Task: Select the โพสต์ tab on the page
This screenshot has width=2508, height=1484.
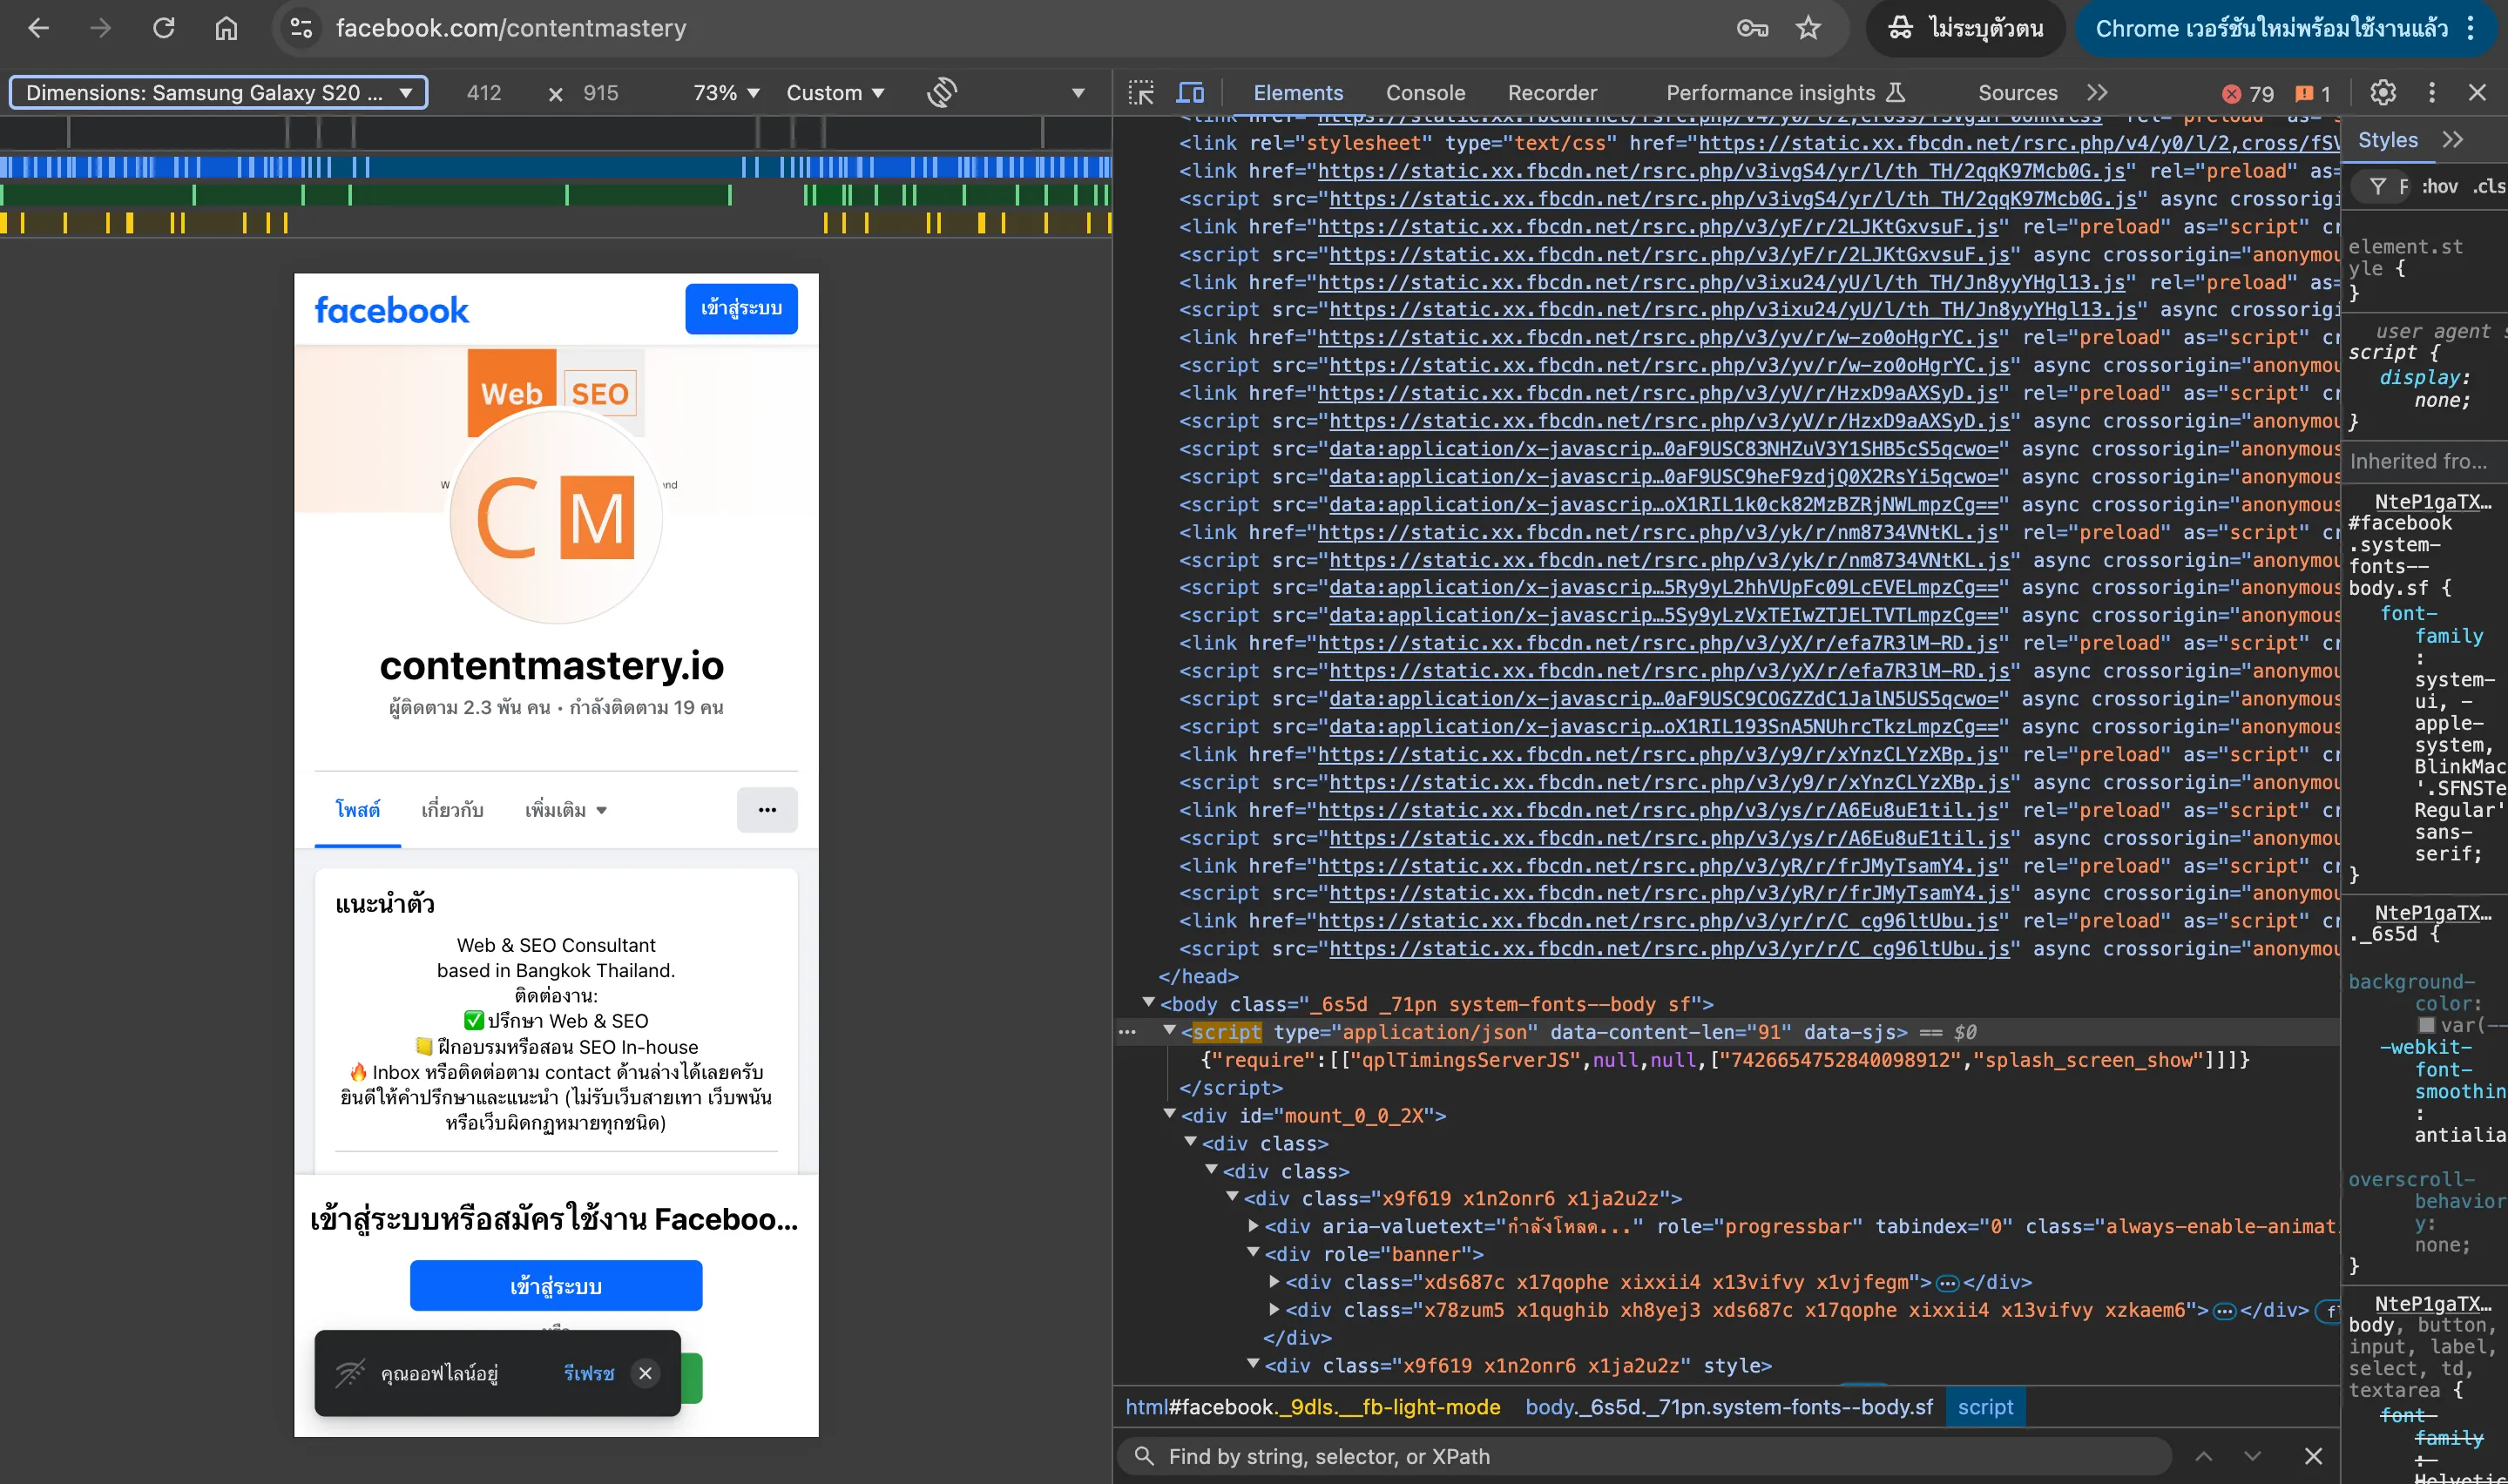Action: click(x=357, y=810)
